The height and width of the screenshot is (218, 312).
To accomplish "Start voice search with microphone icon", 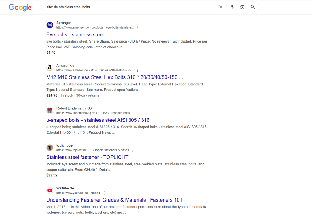I will (232, 7).
